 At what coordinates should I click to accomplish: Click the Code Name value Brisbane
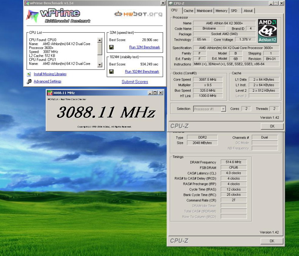209,29
